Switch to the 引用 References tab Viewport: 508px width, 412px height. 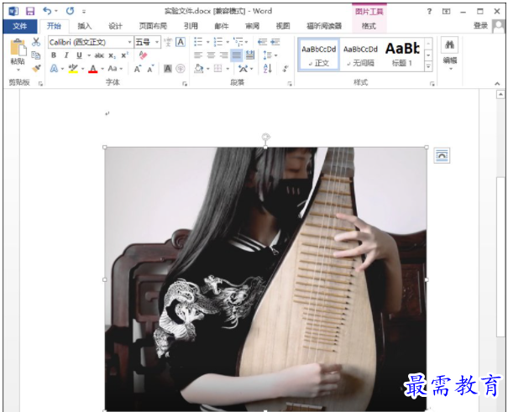191,26
